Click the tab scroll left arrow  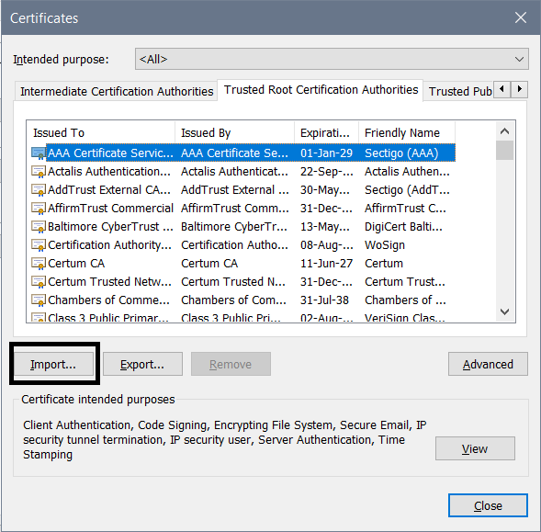[502, 89]
